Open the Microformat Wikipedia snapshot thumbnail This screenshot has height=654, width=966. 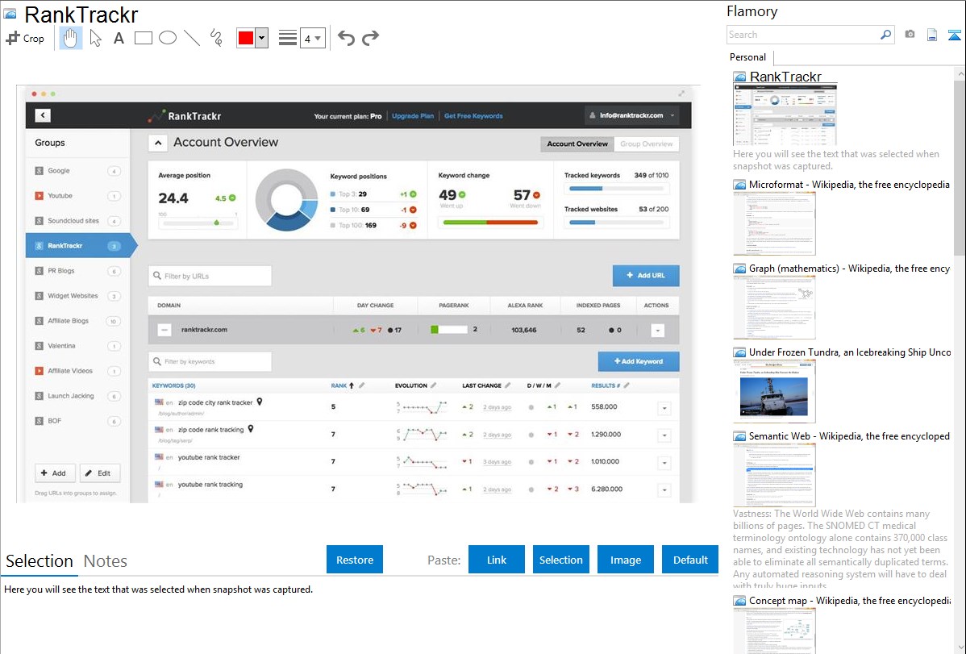774,223
